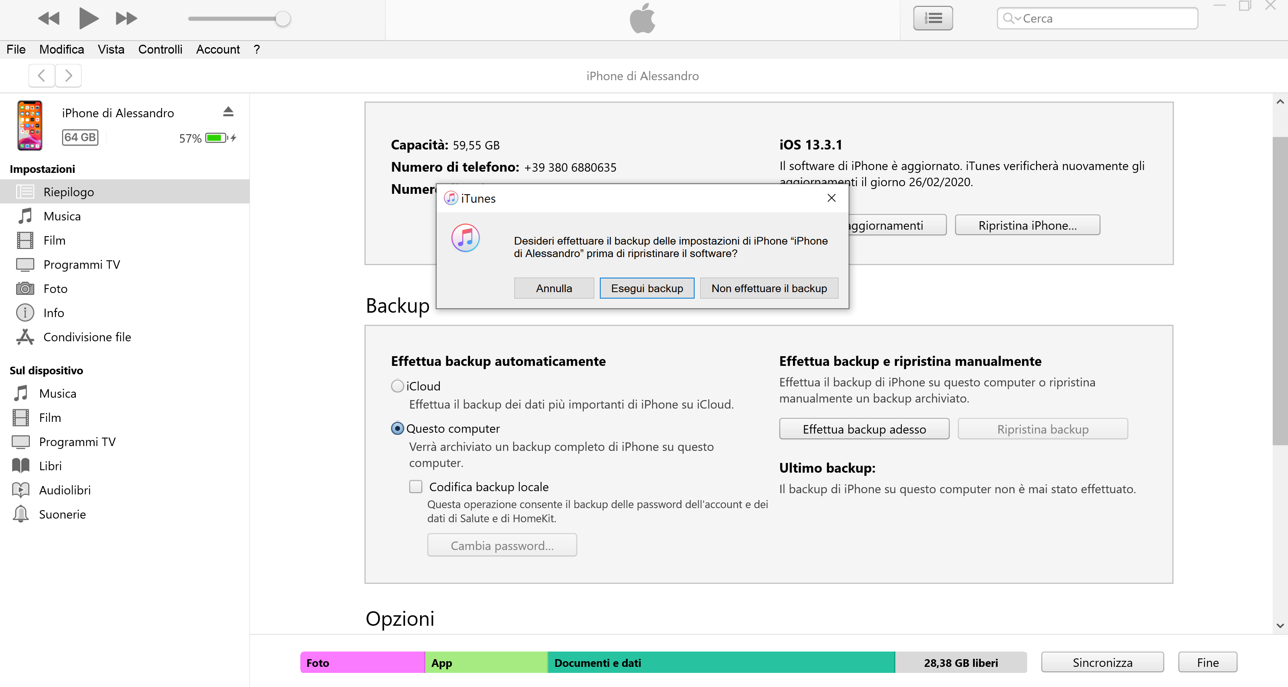Click the 64 GB capacity badge
The width and height of the screenshot is (1288, 687).
80,137
